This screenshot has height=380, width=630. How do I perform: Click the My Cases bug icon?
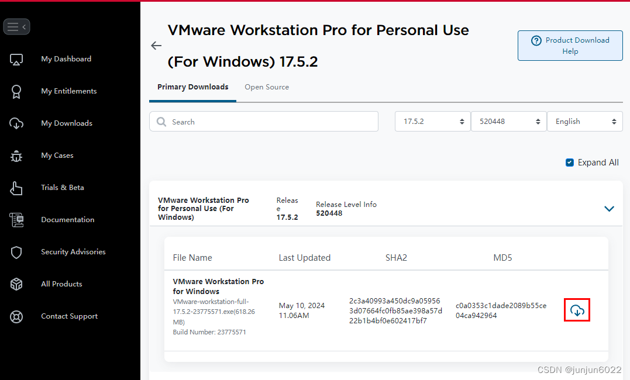16,156
